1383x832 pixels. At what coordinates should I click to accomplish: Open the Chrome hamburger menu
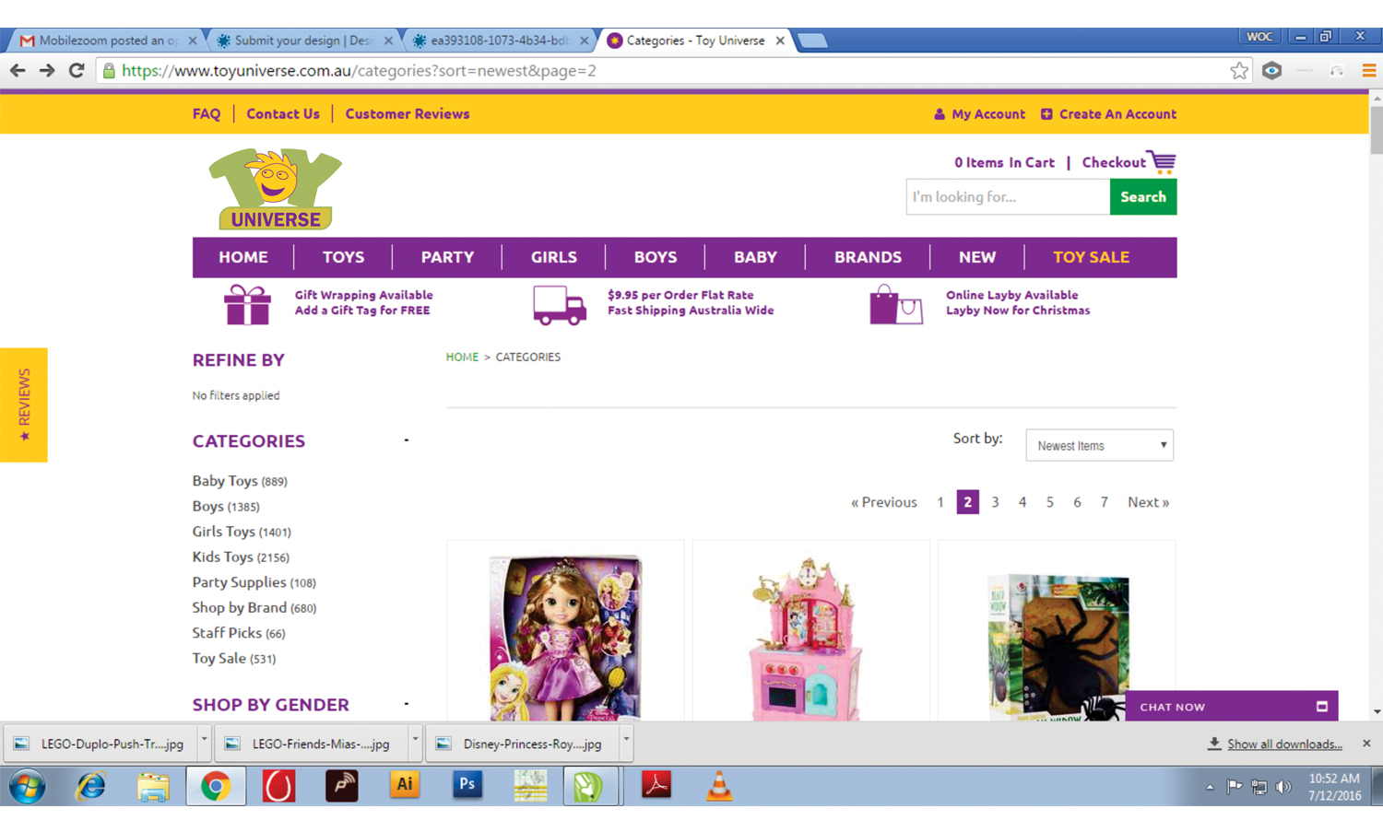pos(1369,71)
